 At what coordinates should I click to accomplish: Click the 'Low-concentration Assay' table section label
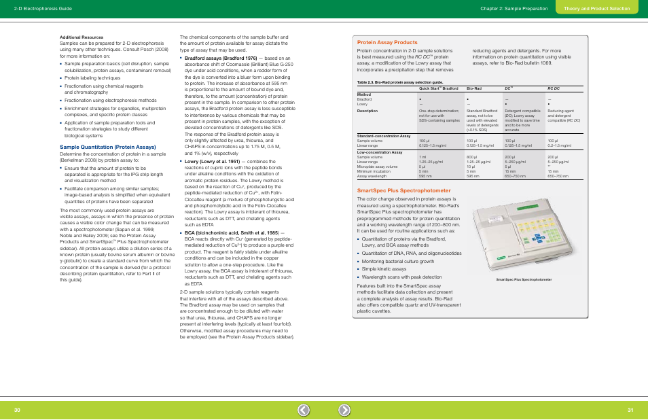point(380,152)
